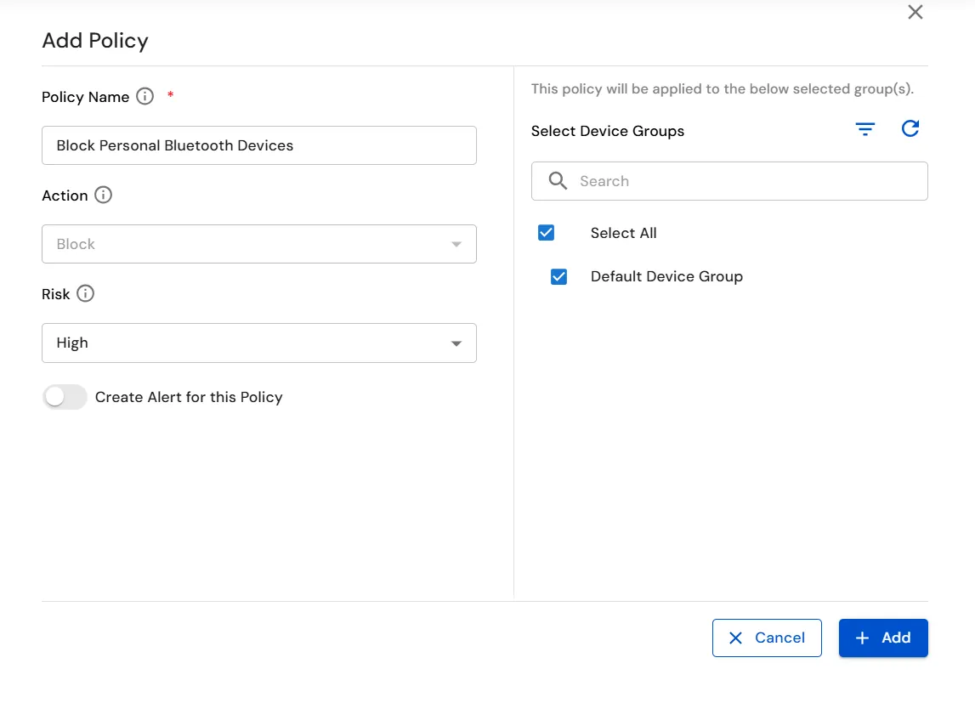Click the Add button
Image resolution: width=975 pixels, height=703 pixels.
click(883, 638)
